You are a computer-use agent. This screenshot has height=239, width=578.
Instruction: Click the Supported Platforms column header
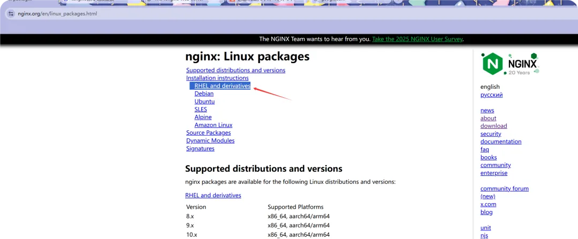295,207
